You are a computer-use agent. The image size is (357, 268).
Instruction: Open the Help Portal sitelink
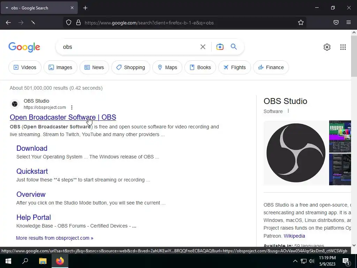click(34, 217)
